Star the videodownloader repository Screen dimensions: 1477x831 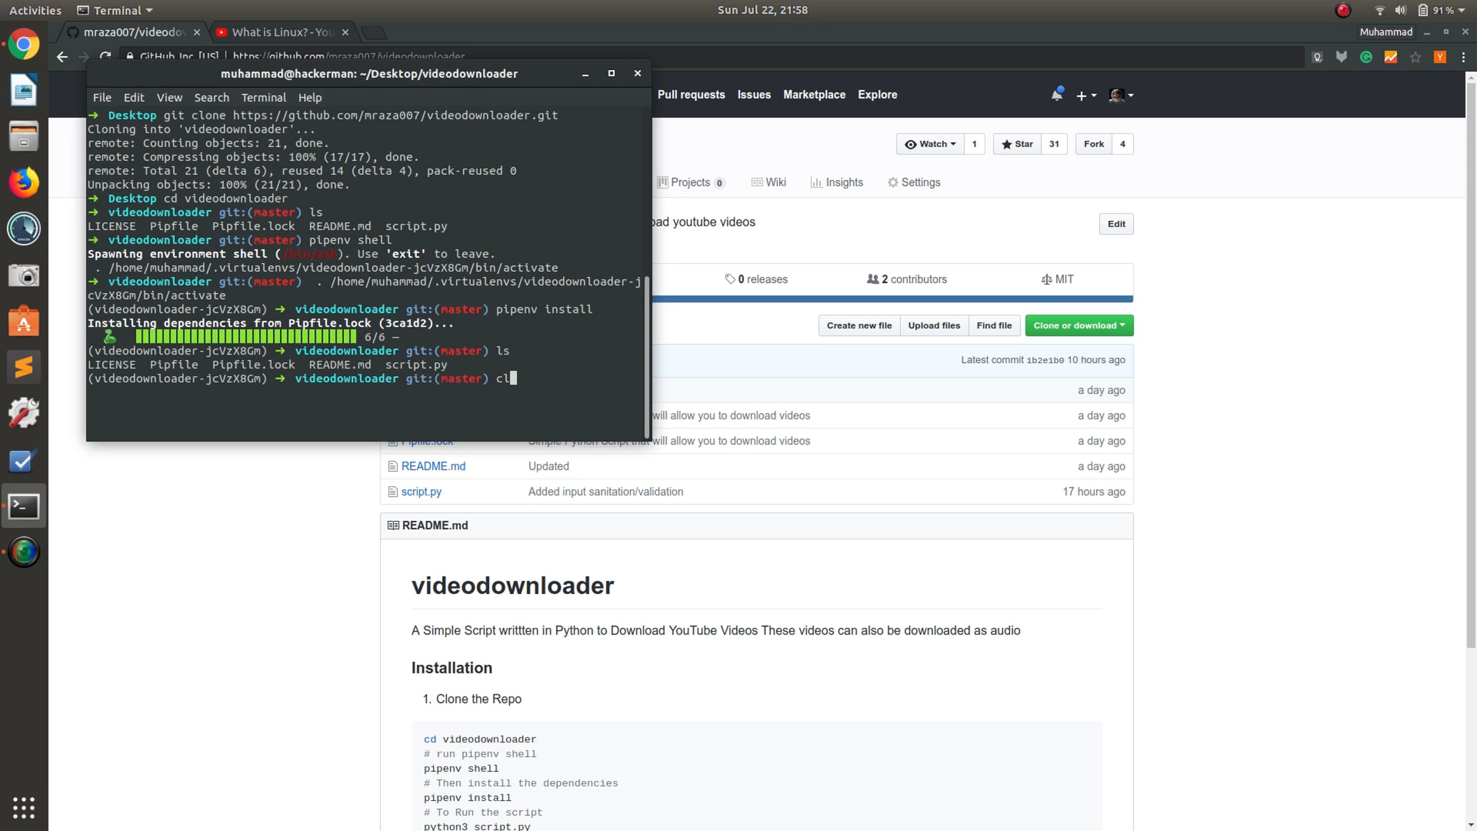(x=1017, y=144)
